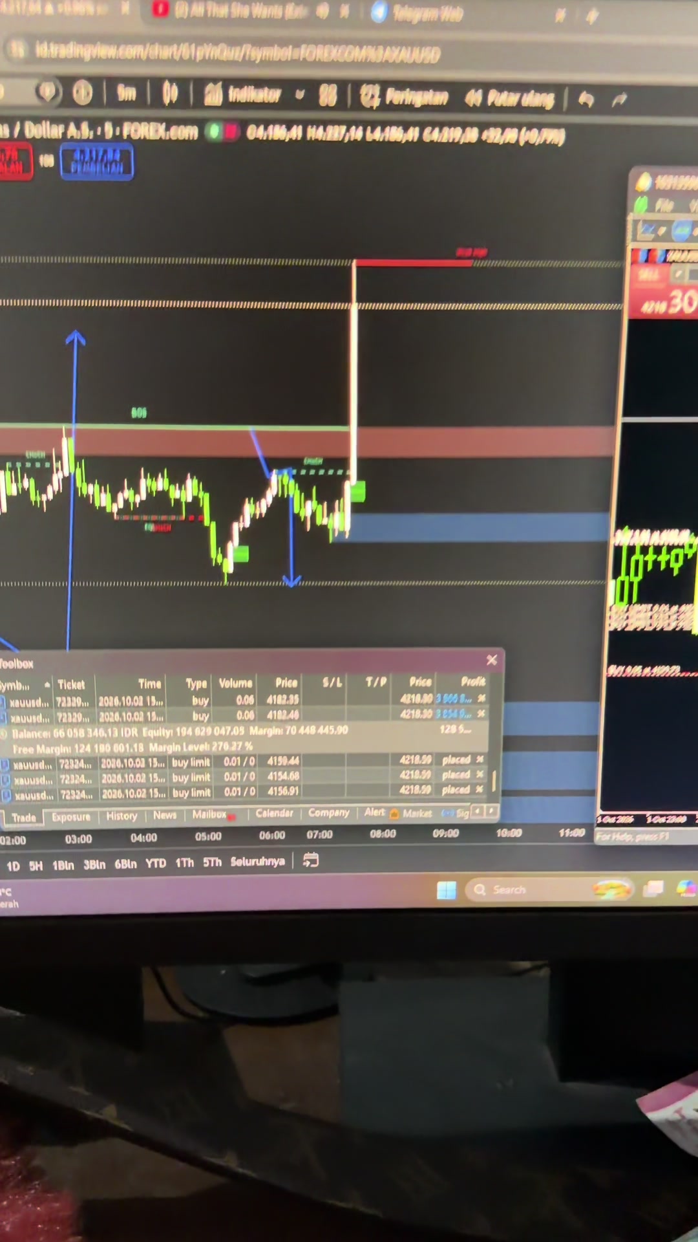This screenshot has width=698, height=1242.
Task: Open the Alert tab
Action: [x=375, y=812]
